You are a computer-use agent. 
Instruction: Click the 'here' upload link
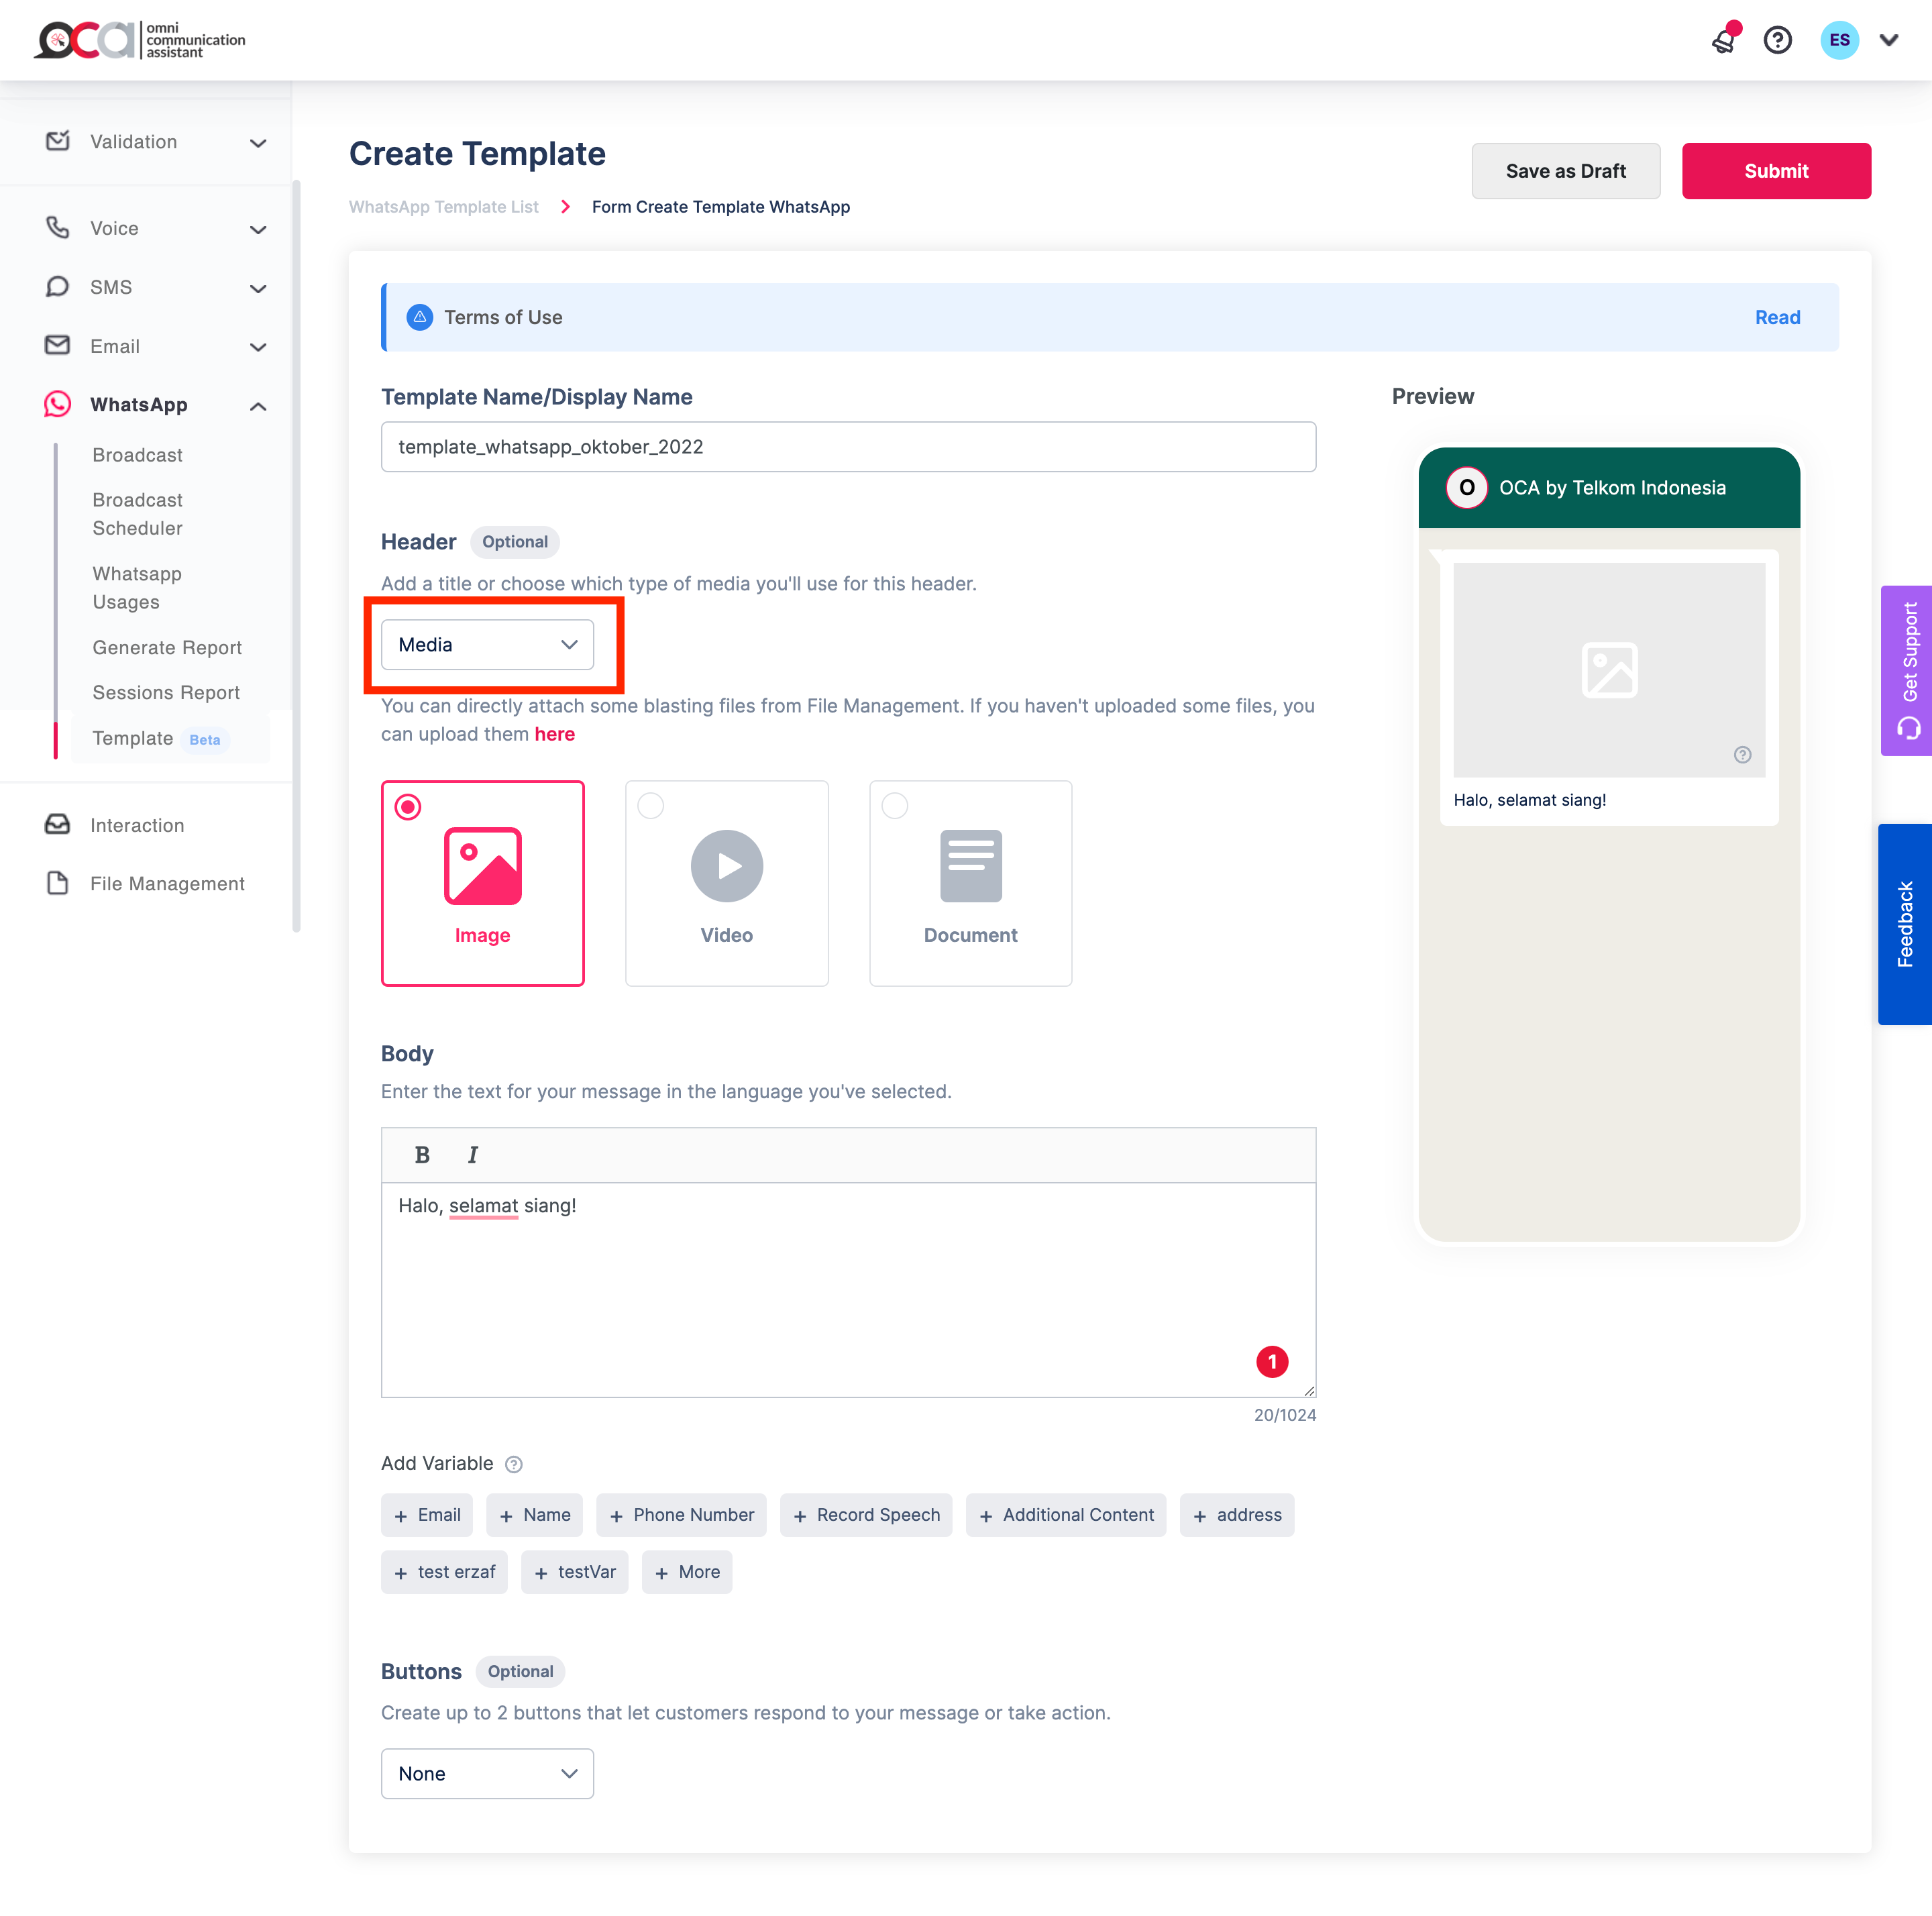[554, 734]
